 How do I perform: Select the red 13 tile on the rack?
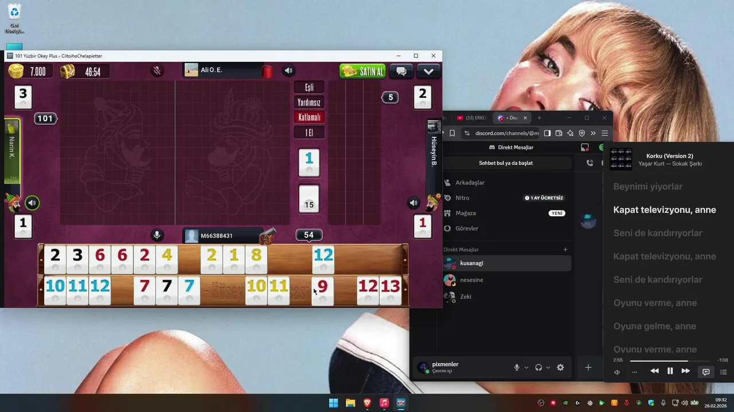click(390, 290)
